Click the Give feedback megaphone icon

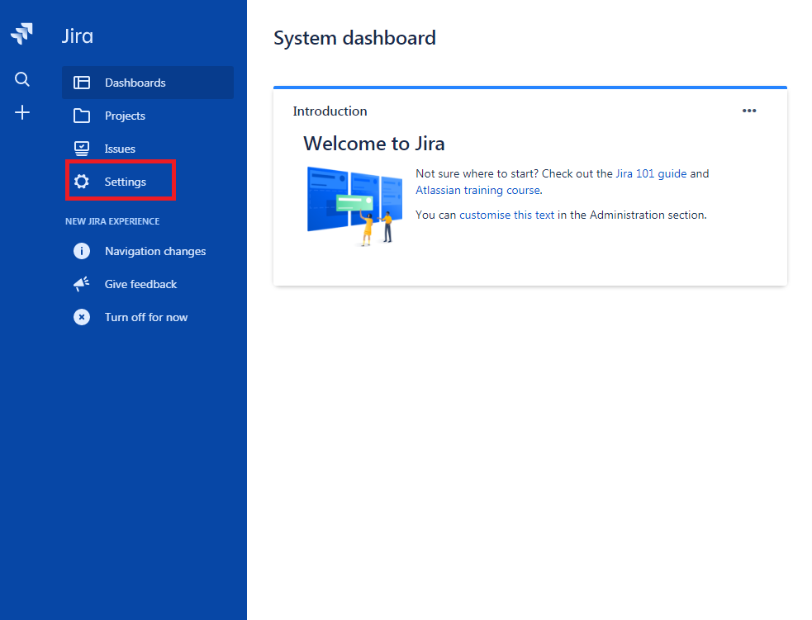click(x=81, y=284)
